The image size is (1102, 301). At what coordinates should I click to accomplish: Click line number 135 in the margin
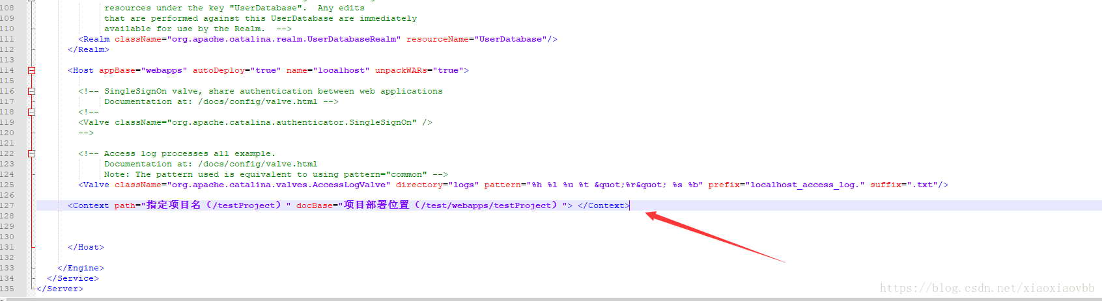coord(7,289)
